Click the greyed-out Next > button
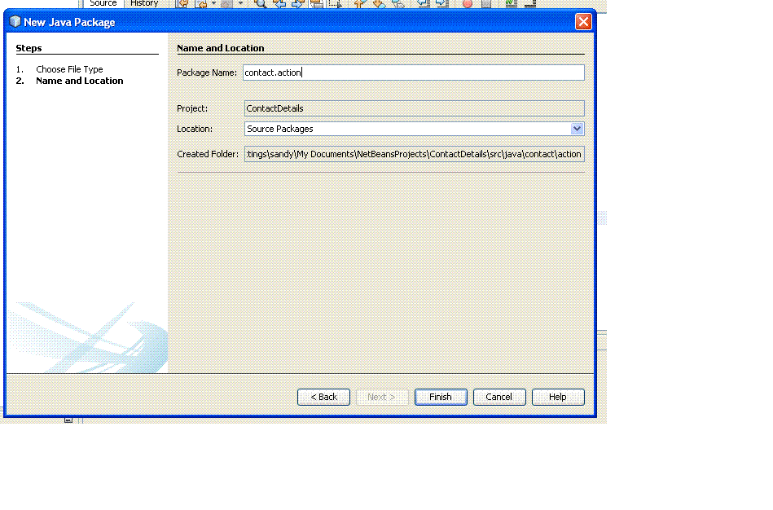 [x=382, y=397]
